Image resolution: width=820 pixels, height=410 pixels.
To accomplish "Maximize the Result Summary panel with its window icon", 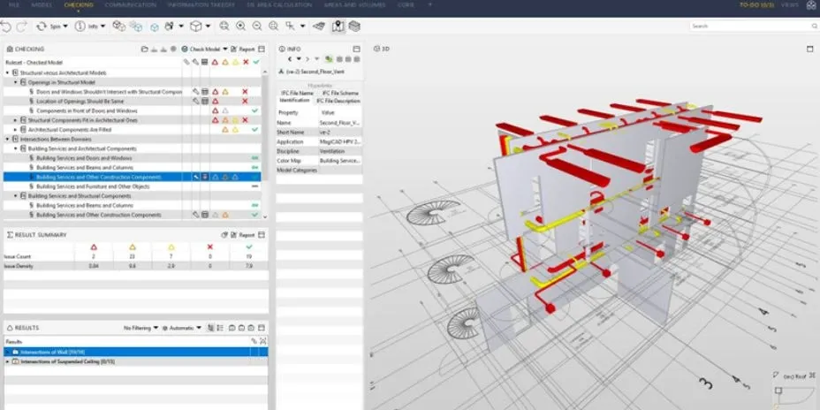I will [x=262, y=235].
